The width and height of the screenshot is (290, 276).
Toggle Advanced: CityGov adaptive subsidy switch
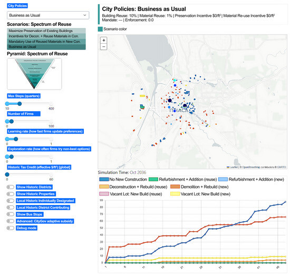pos(10,221)
